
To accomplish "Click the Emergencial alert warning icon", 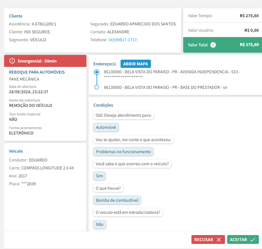I will (12, 61).
